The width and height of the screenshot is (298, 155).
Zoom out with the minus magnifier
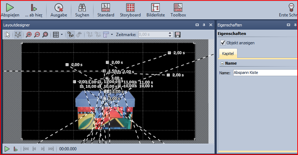[x=37, y=35]
